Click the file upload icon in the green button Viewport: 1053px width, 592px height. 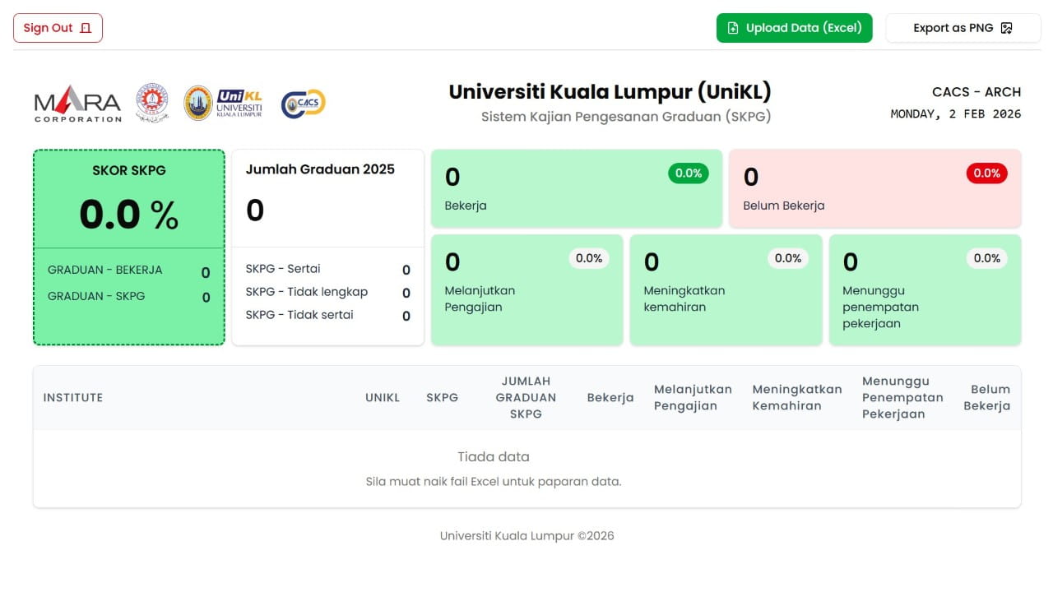pyautogui.click(x=732, y=27)
